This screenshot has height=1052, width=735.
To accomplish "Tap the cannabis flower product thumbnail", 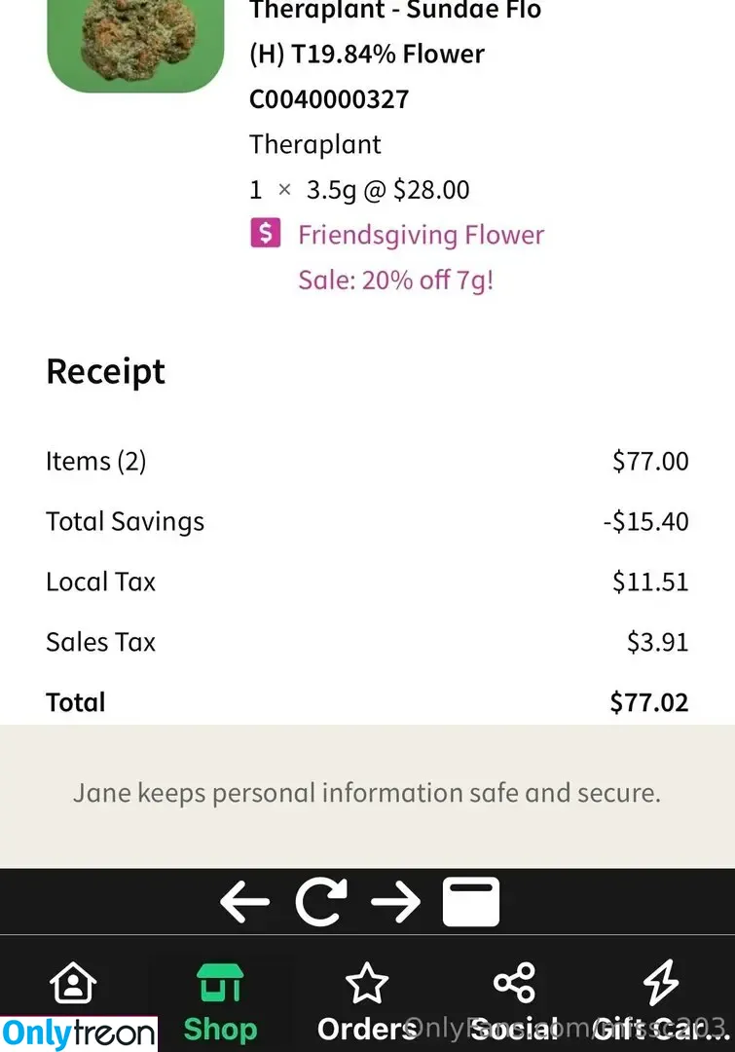I will (135, 46).
